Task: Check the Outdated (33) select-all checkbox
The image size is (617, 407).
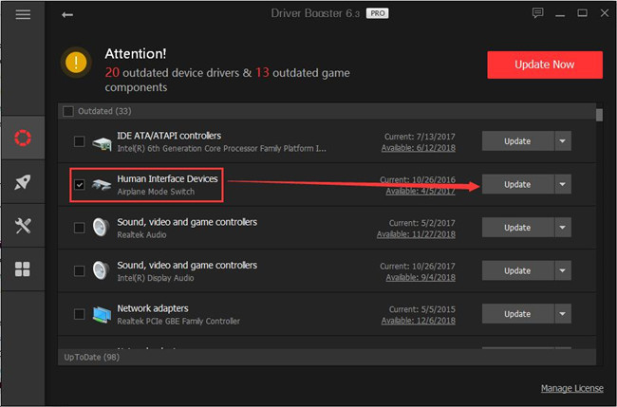Action: pyautogui.click(x=68, y=112)
